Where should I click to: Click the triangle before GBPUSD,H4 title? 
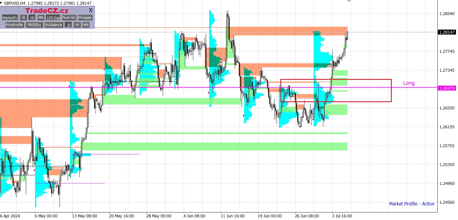[1, 3]
